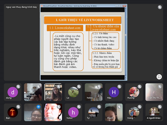Click the muted mic icon on Tự's tile
Image resolution: width=167 pixels, height=125 pixels.
tap(99, 107)
